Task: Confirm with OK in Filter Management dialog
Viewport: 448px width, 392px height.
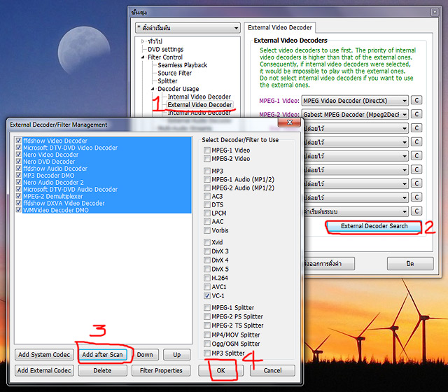Action: [x=221, y=370]
